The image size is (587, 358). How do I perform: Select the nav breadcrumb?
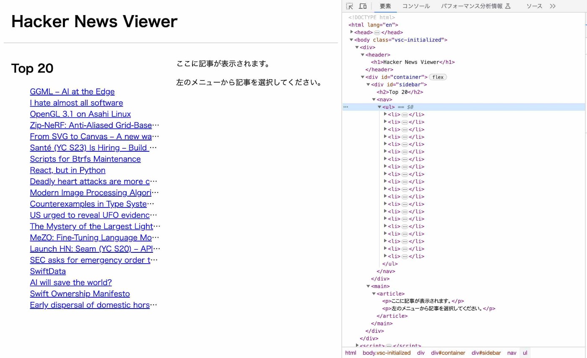512,353
